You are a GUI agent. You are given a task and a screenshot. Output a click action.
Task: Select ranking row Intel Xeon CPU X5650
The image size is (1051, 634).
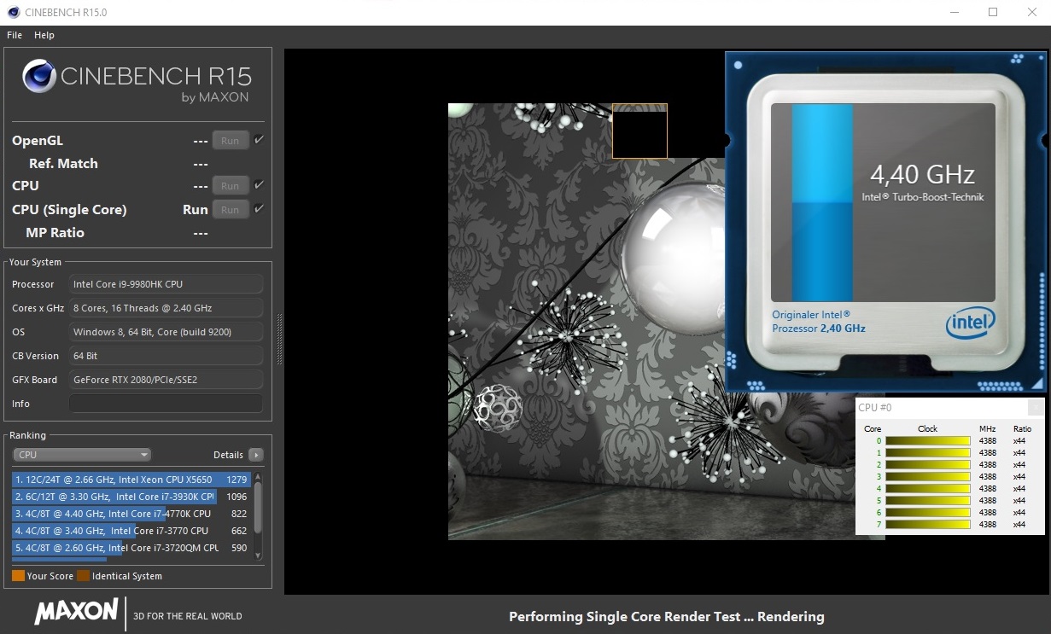point(131,480)
